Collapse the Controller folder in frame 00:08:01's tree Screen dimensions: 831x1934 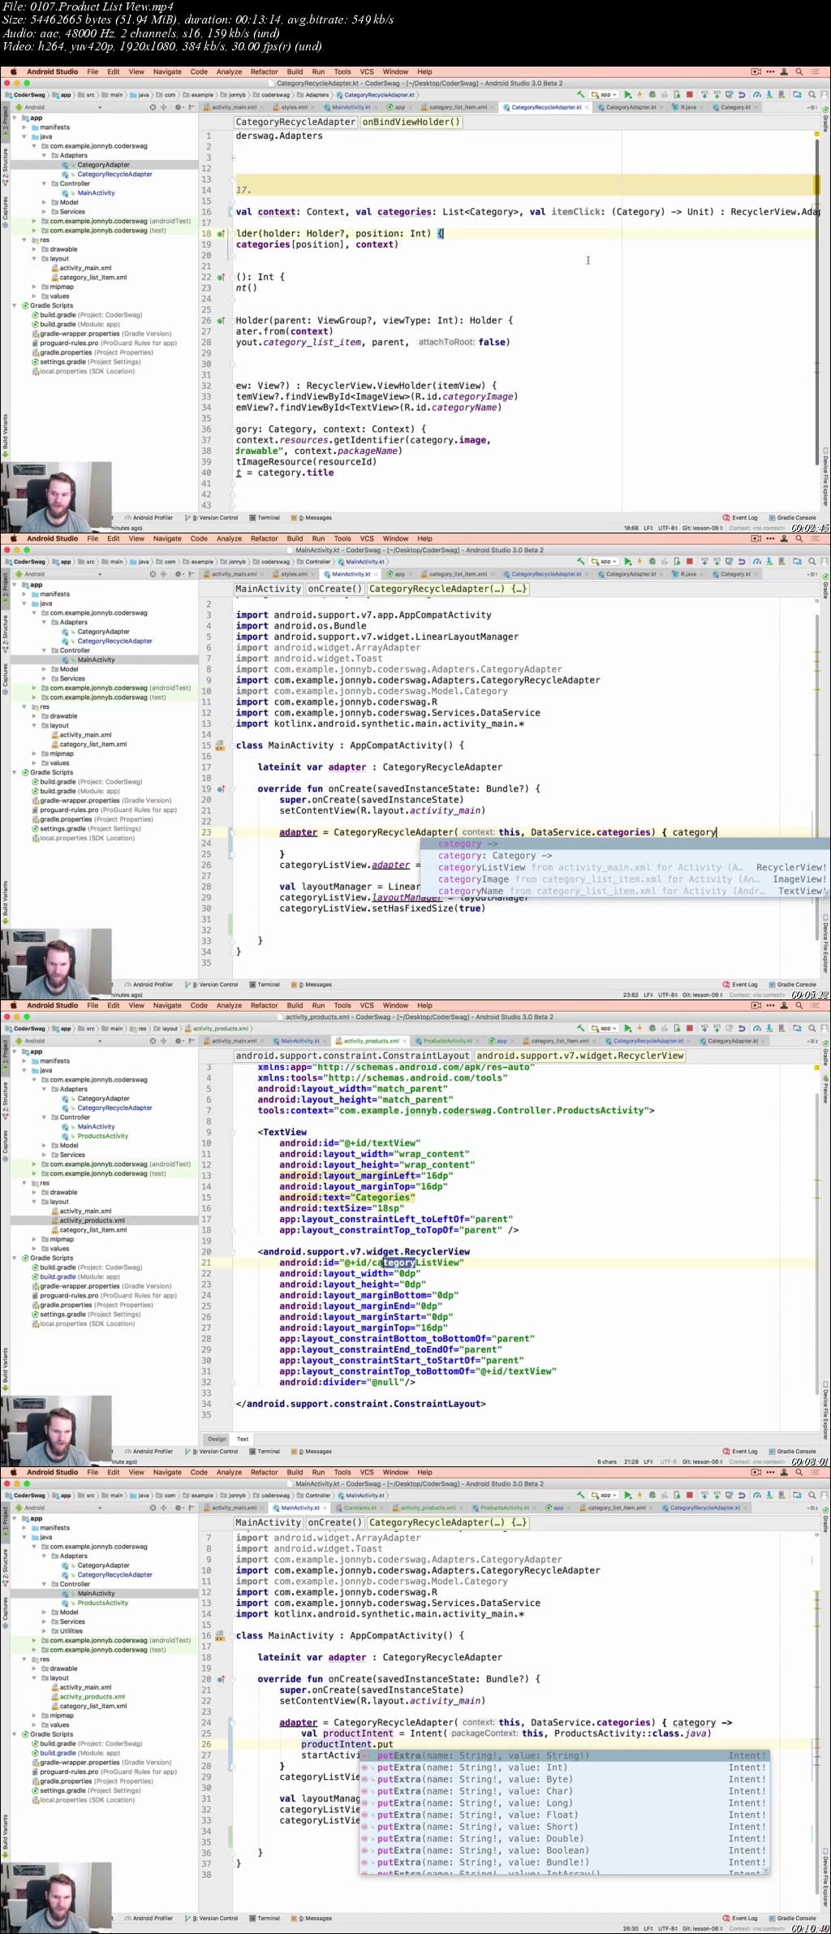pyautogui.click(x=45, y=1117)
